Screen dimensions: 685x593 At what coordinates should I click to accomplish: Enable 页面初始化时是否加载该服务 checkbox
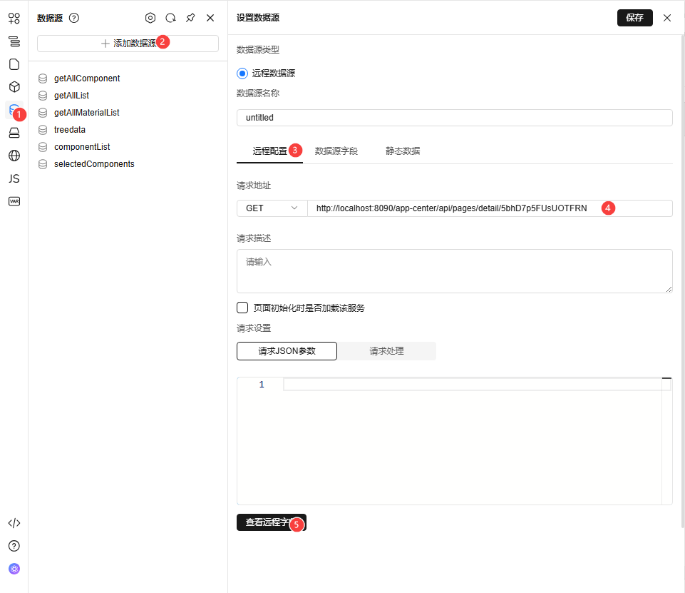click(x=242, y=308)
